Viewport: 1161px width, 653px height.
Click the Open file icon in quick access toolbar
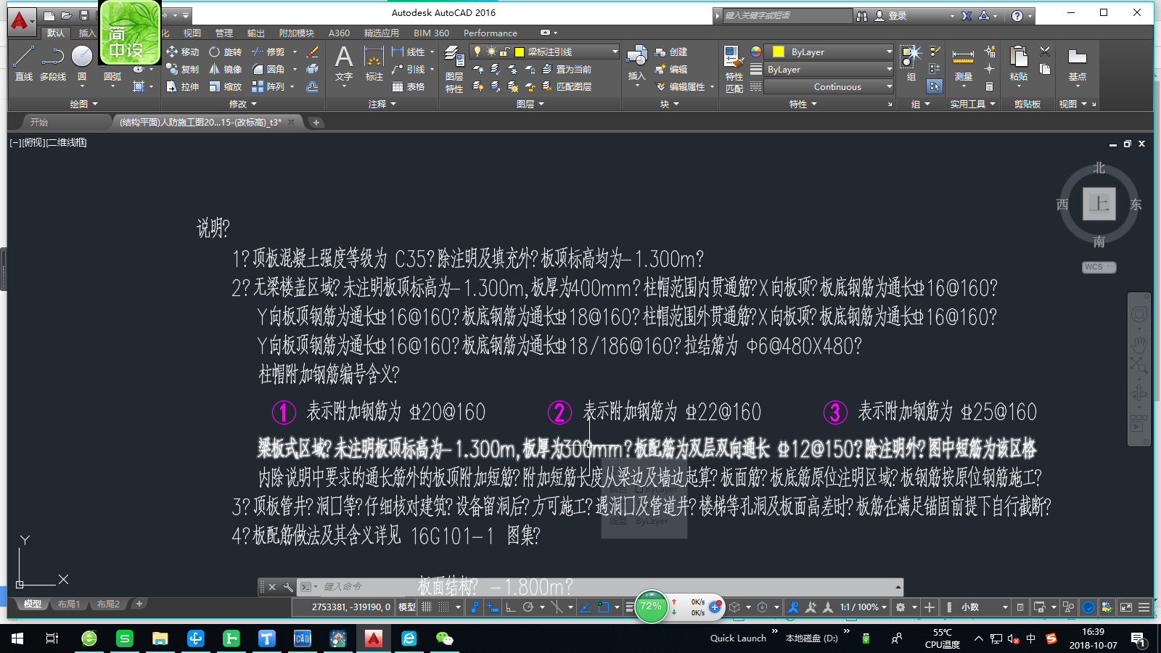(x=67, y=15)
